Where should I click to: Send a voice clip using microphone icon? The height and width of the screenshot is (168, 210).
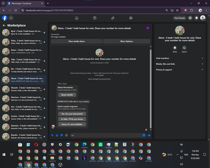pyautogui.click(x=52, y=135)
